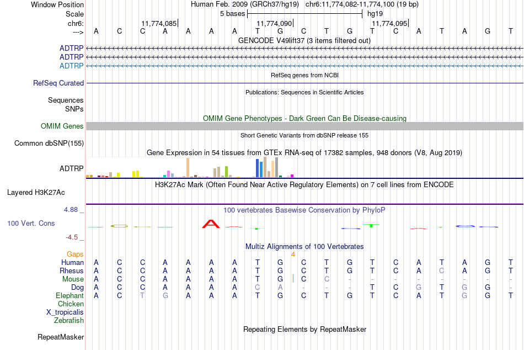
Task: Click the gray OMIM Genes band
Action: [x=304, y=126]
